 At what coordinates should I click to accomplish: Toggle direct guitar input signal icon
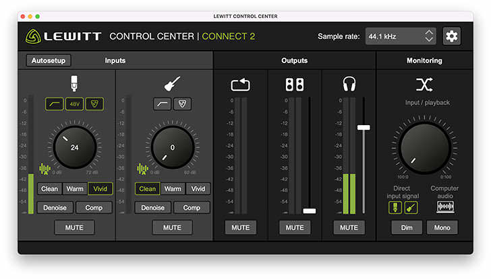[410, 208]
